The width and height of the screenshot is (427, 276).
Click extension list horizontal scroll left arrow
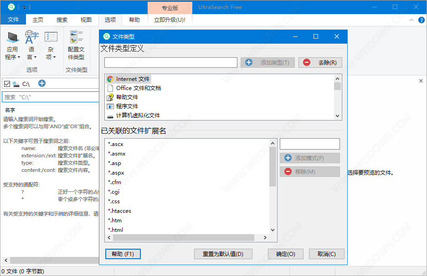click(109, 238)
